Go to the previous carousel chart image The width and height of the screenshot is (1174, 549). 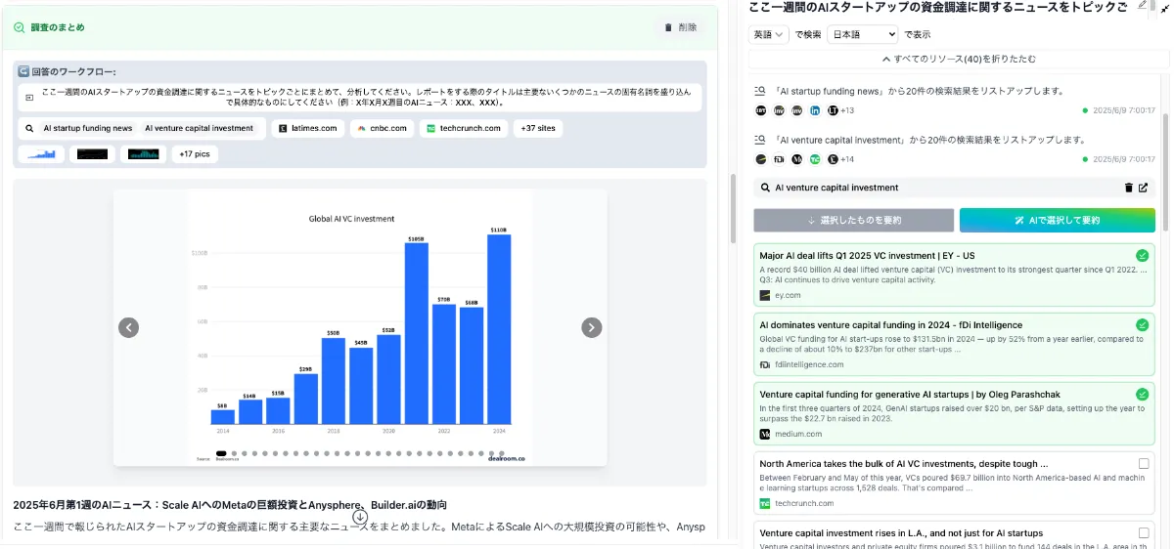pyautogui.click(x=129, y=328)
